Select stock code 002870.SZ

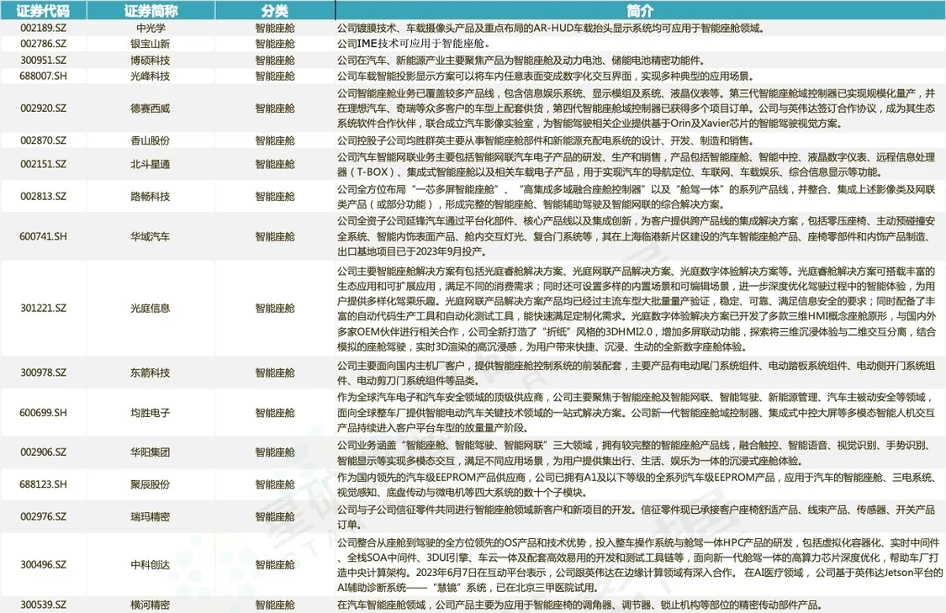point(43,140)
